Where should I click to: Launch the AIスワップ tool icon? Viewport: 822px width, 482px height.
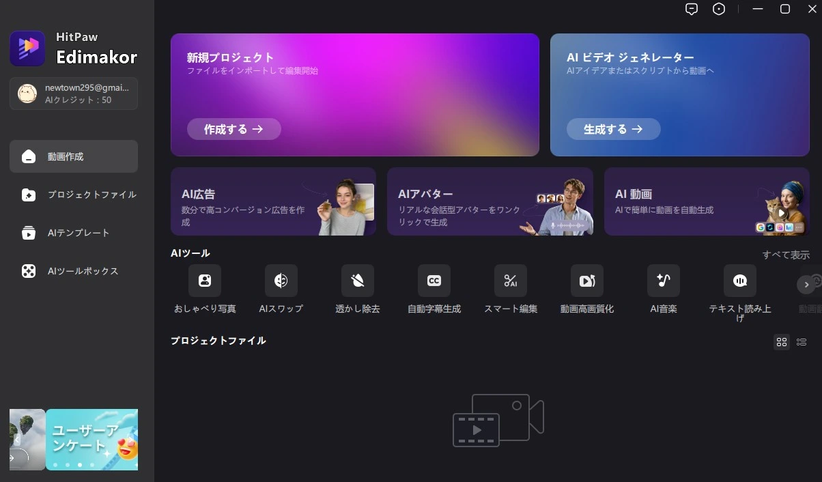[281, 281]
